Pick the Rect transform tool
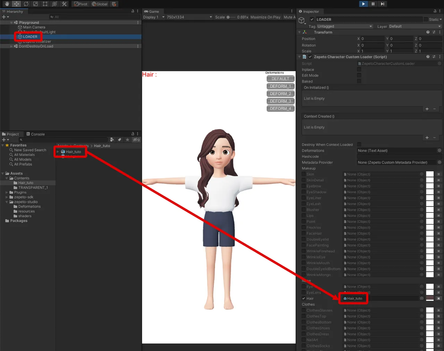This screenshot has height=351, width=444. point(45,4)
